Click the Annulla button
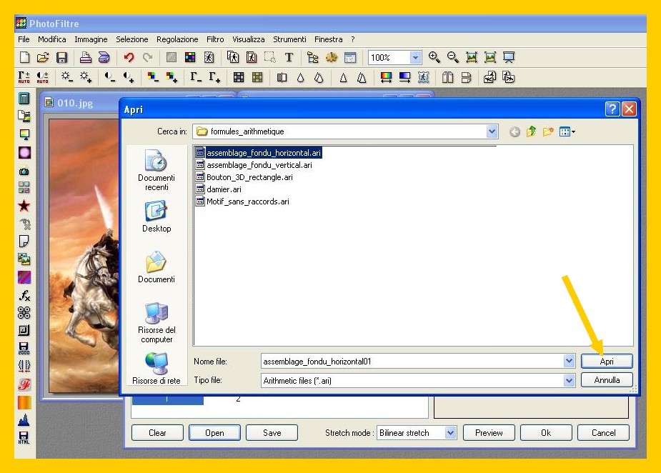The width and height of the screenshot is (661, 473). pos(607,381)
